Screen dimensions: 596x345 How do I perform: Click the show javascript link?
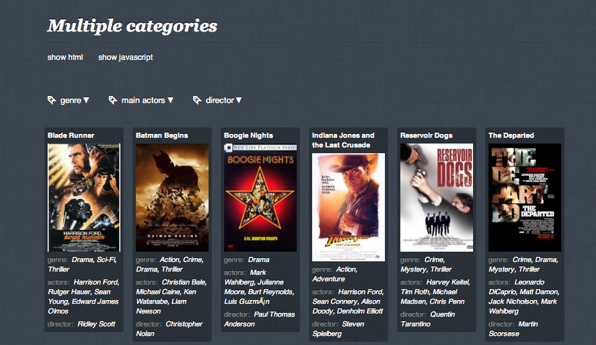click(x=126, y=57)
